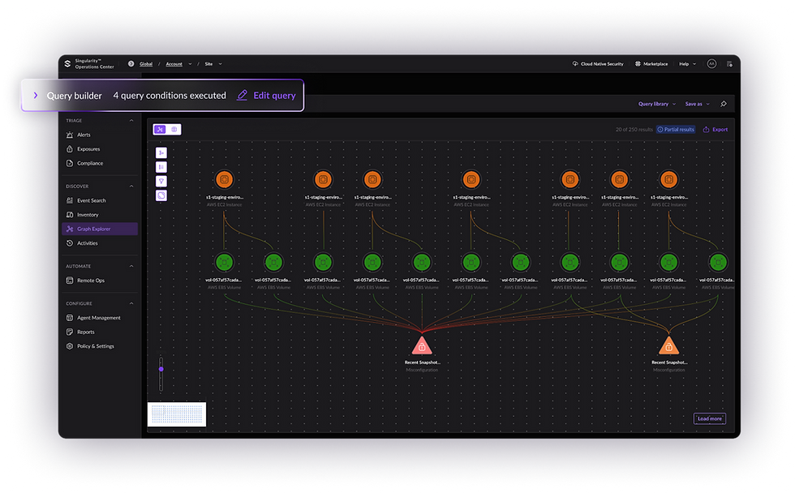The image size is (795, 493).
Task: Expand the Site dropdown chevron
Action: click(x=220, y=64)
